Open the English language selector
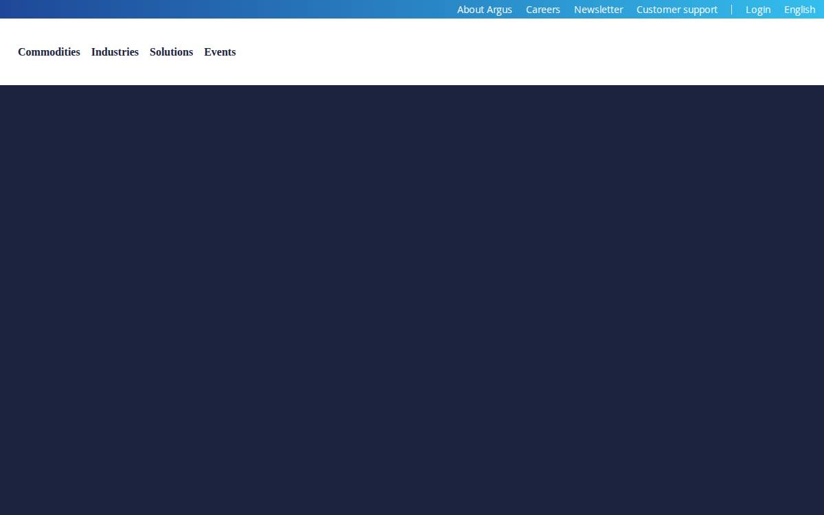The image size is (824, 515). (800, 10)
